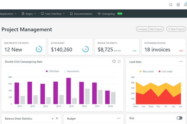187x124 pixels.
Task: Expand Campaigning Stats card to fullscreen
Action: point(119,62)
